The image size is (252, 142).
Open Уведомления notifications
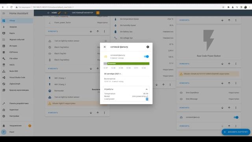pos(17,125)
